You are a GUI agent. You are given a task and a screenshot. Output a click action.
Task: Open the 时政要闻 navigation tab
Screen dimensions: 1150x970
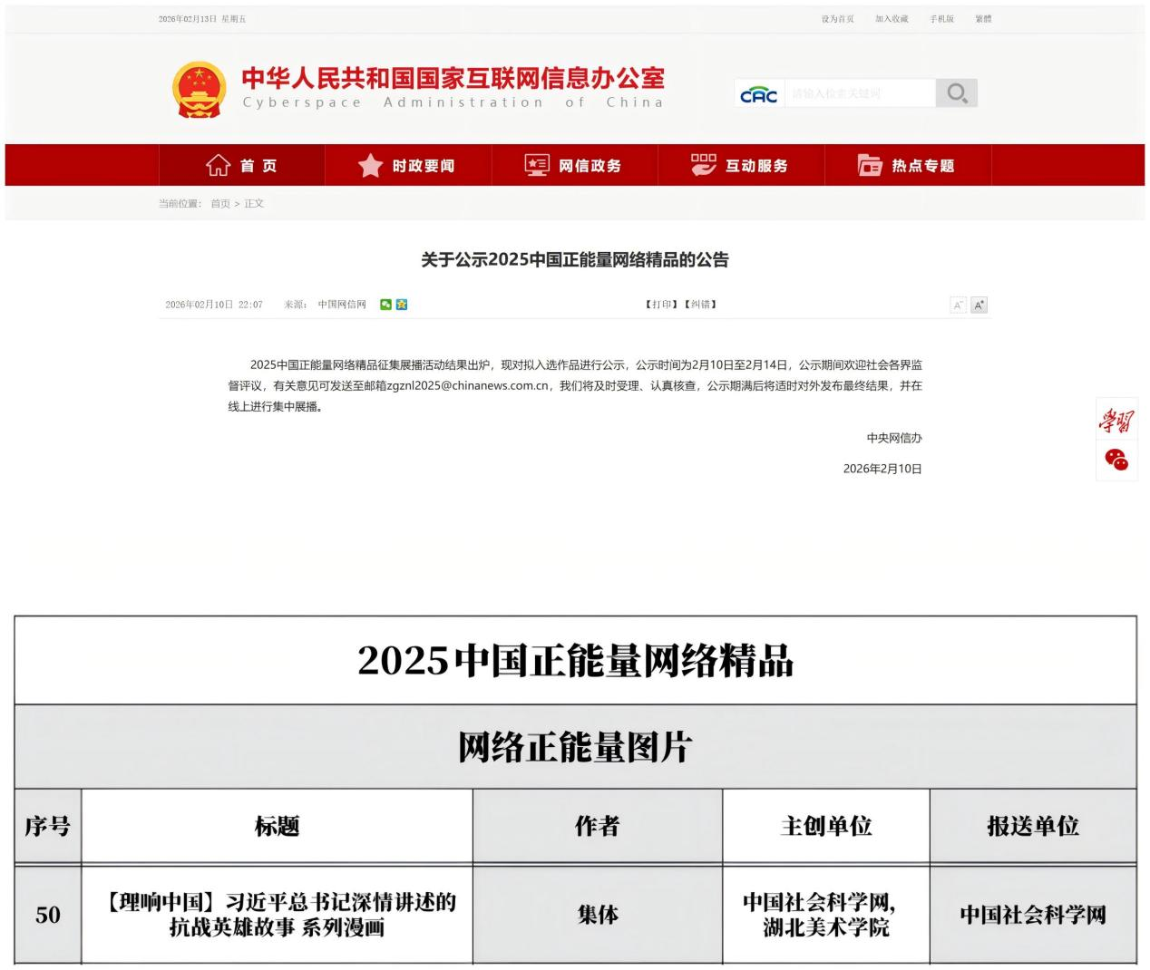[x=407, y=166]
